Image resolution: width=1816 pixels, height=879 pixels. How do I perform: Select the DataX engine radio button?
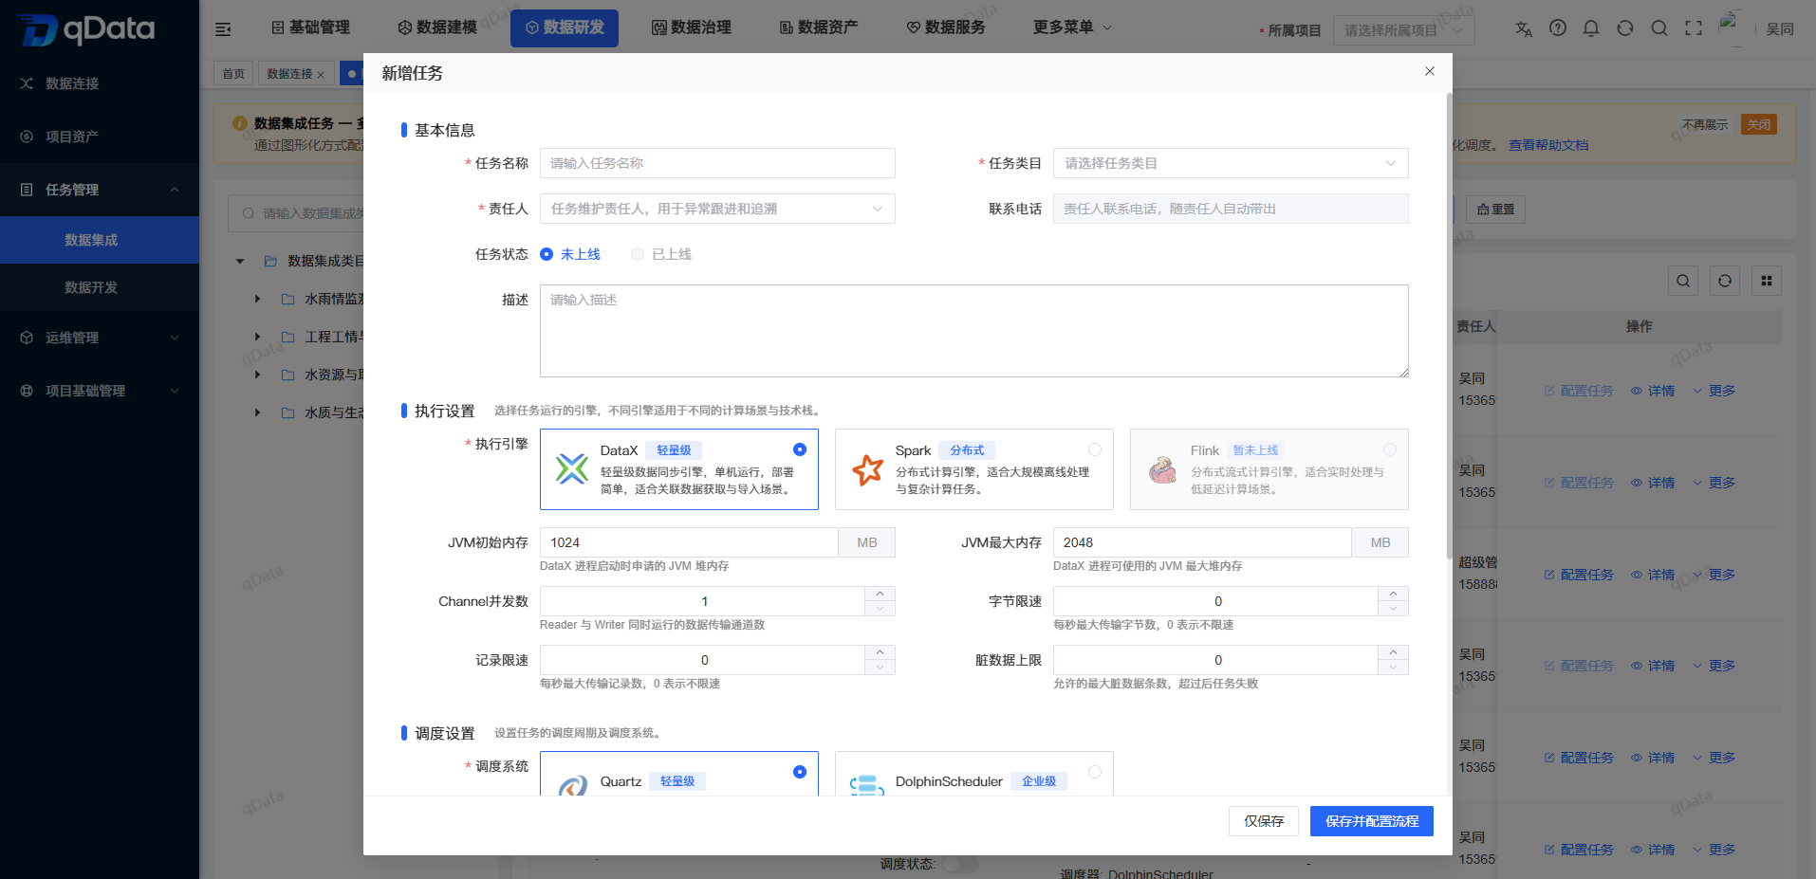click(x=800, y=449)
